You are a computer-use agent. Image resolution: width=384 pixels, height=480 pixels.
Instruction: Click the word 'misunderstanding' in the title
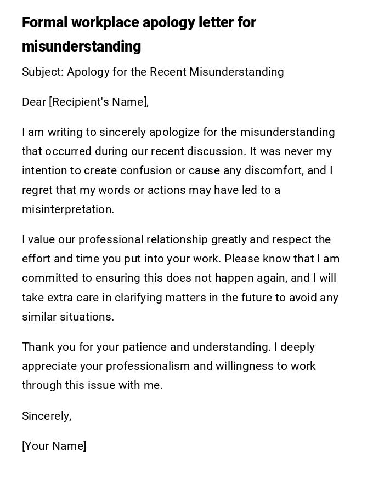coord(81,47)
